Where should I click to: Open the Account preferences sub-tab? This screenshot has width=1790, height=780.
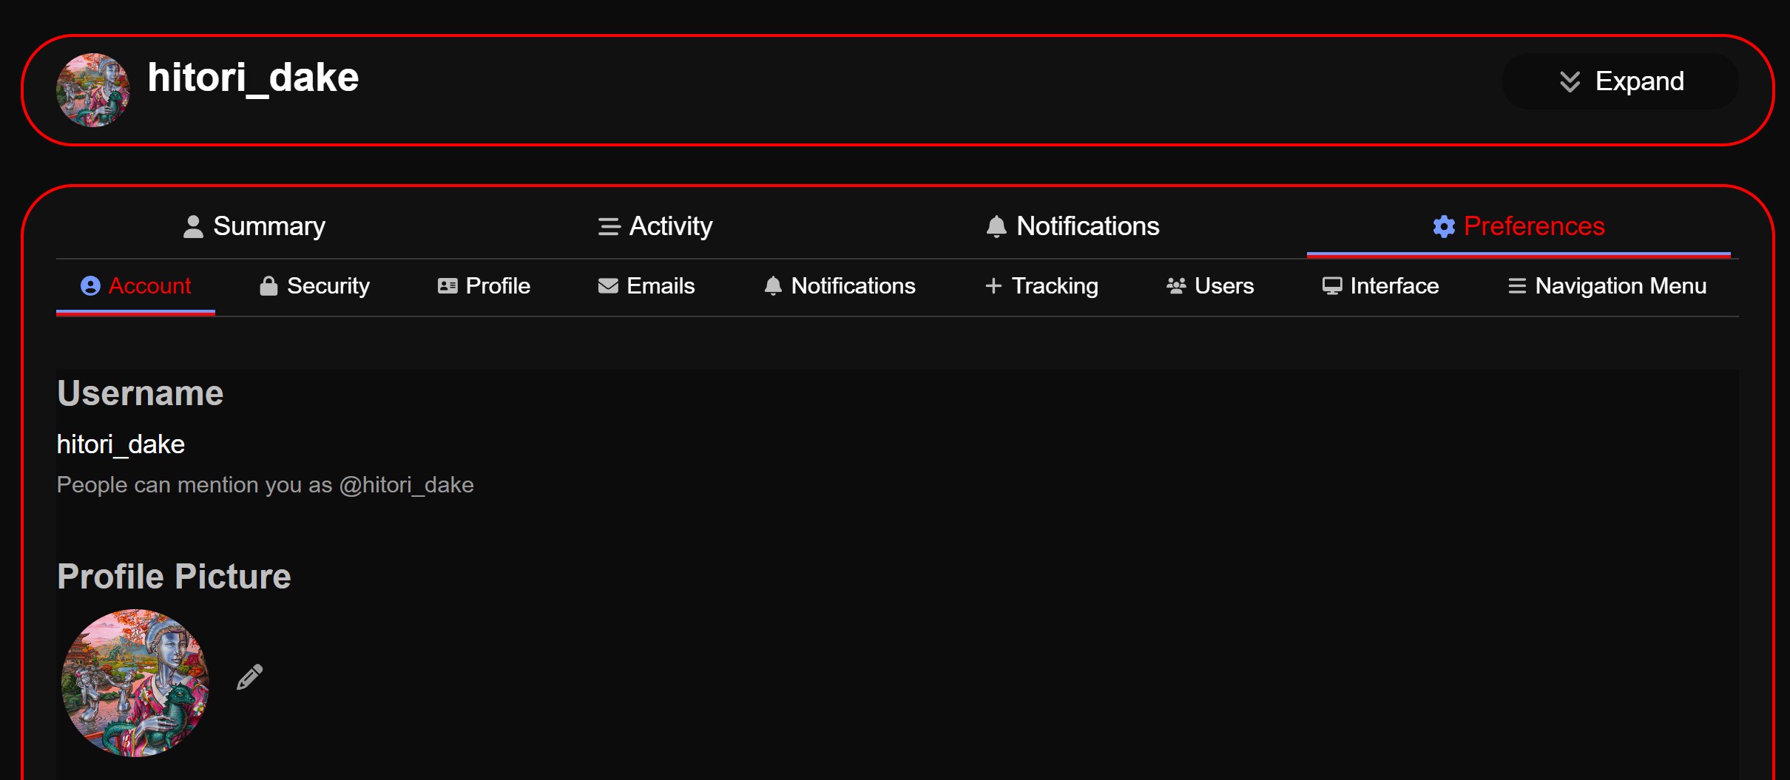[135, 286]
